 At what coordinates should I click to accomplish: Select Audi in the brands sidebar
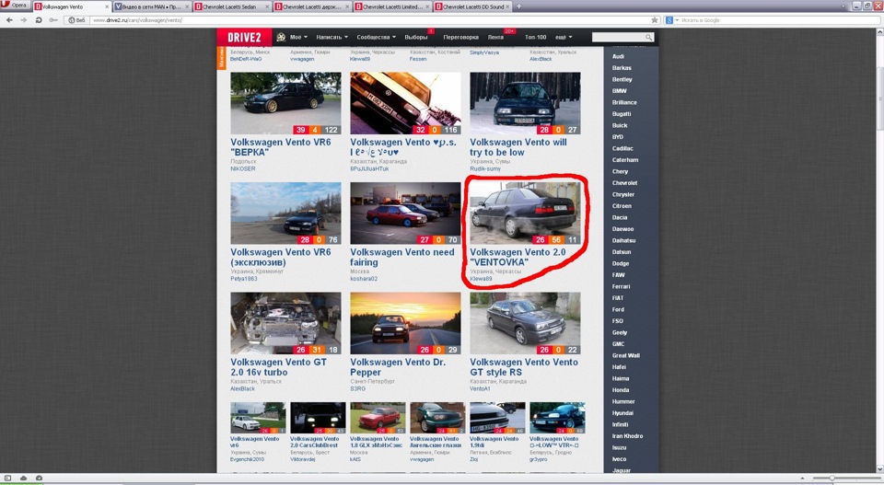click(x=618, y=56)
